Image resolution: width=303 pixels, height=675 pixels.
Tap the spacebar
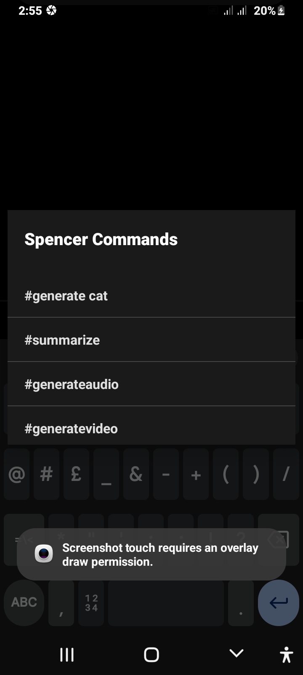tap(166, 603)
